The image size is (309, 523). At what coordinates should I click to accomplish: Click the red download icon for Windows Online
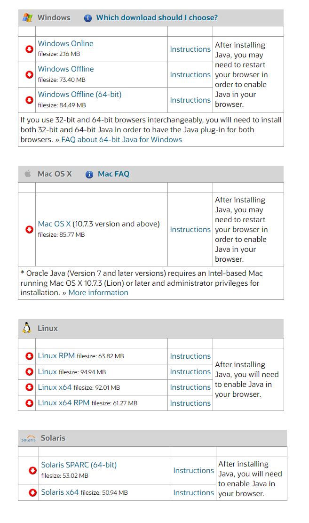pyautogui.click(x=29, y=49)
